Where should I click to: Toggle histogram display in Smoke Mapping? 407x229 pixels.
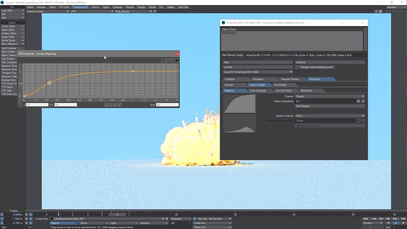pyautogui.click(x=176, y=60)
